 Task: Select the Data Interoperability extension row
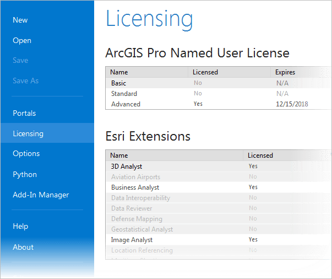218,198
